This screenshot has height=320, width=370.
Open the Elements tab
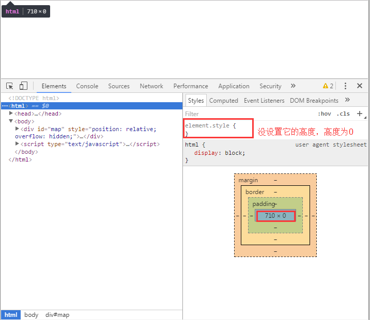click(54, 86)
